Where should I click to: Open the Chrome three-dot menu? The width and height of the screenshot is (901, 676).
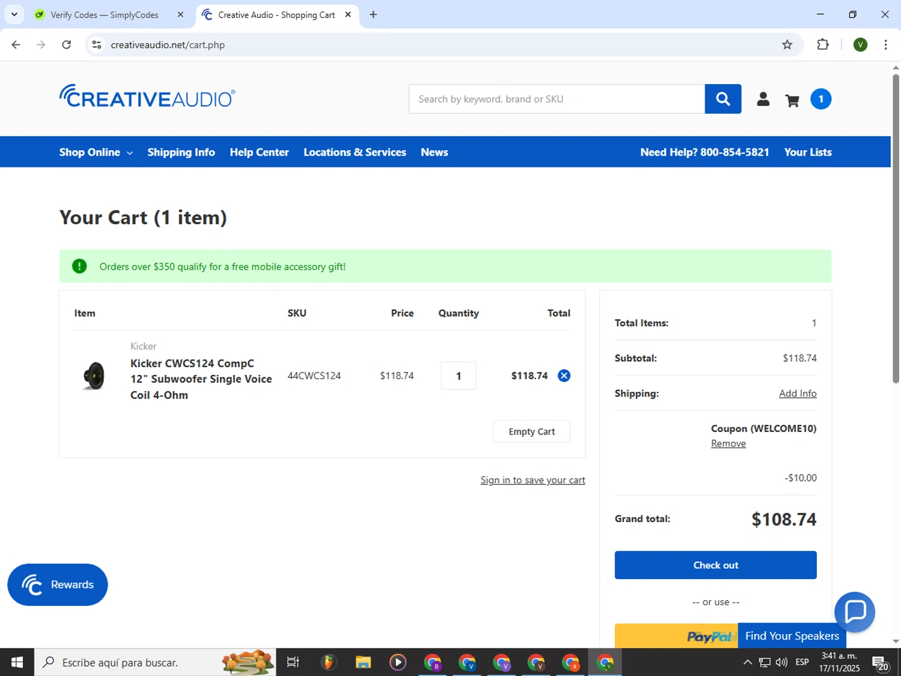tap(885, 44)
